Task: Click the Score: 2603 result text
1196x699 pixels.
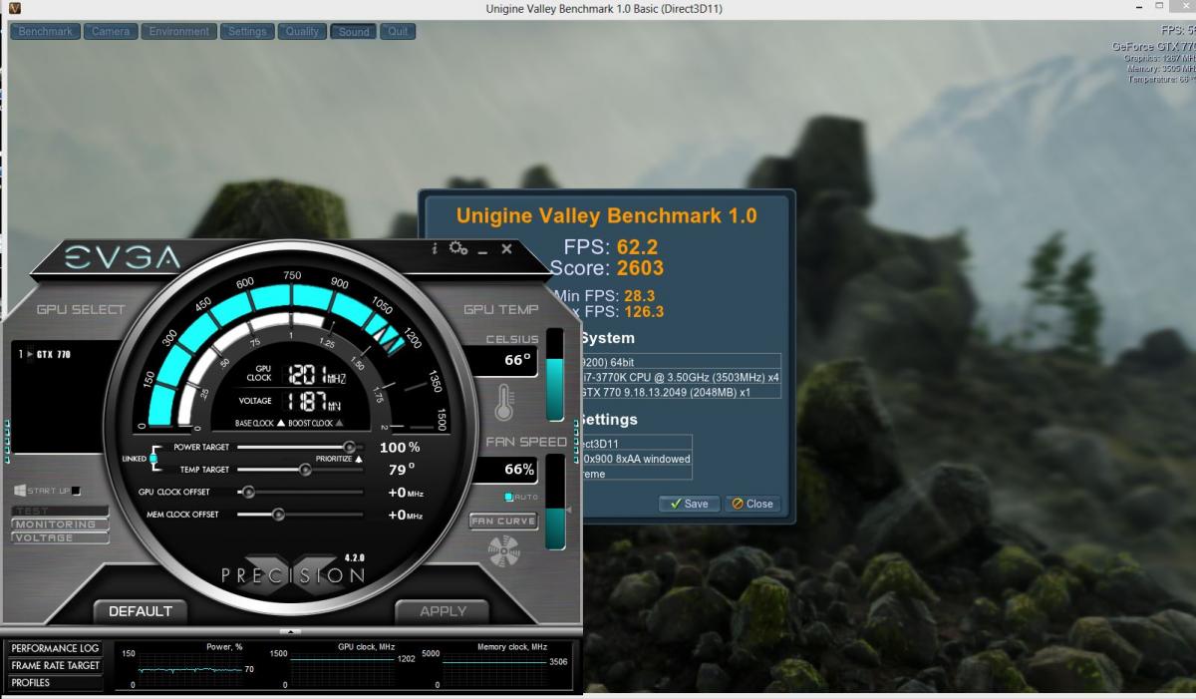Action: 607,268
